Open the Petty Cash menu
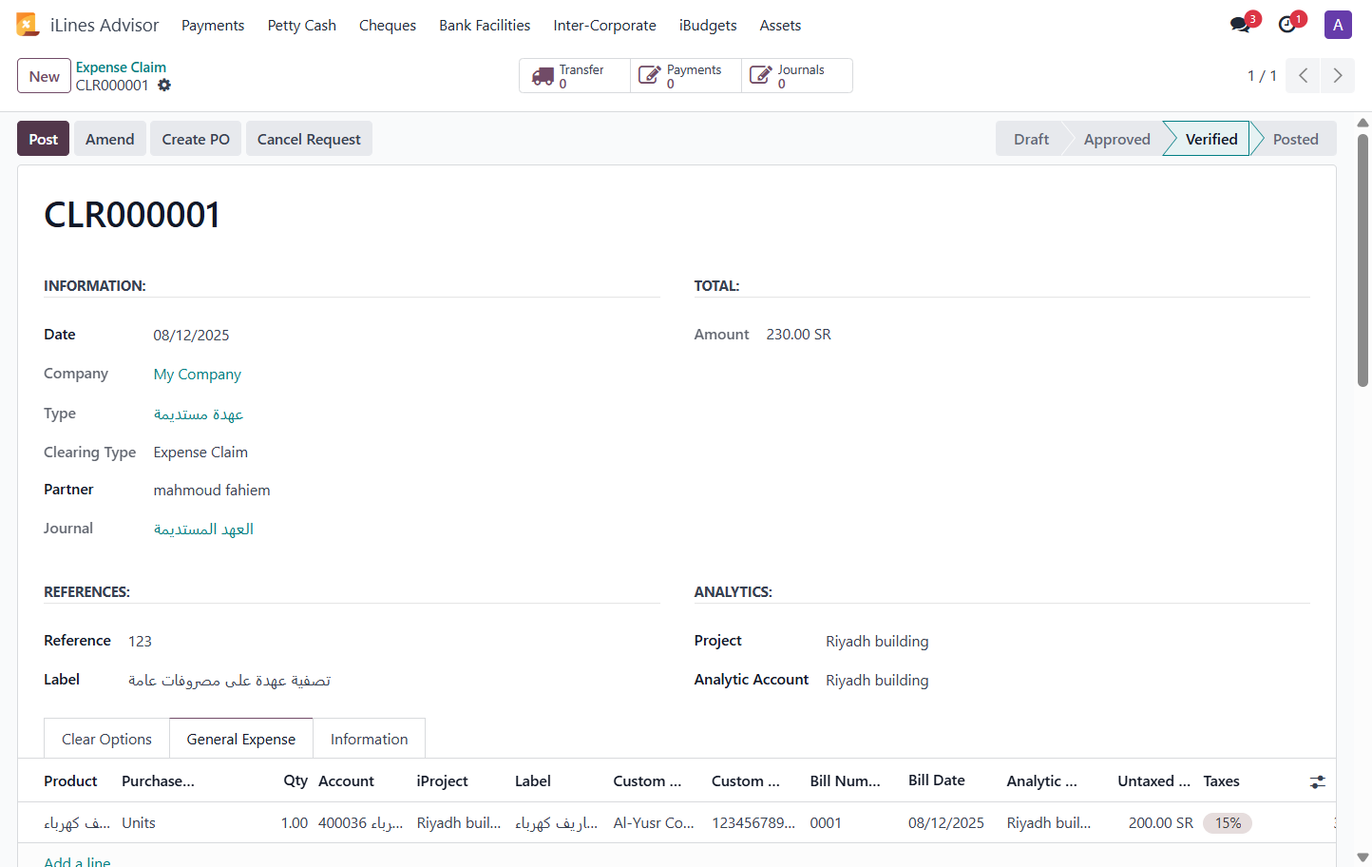 (302, 26)
